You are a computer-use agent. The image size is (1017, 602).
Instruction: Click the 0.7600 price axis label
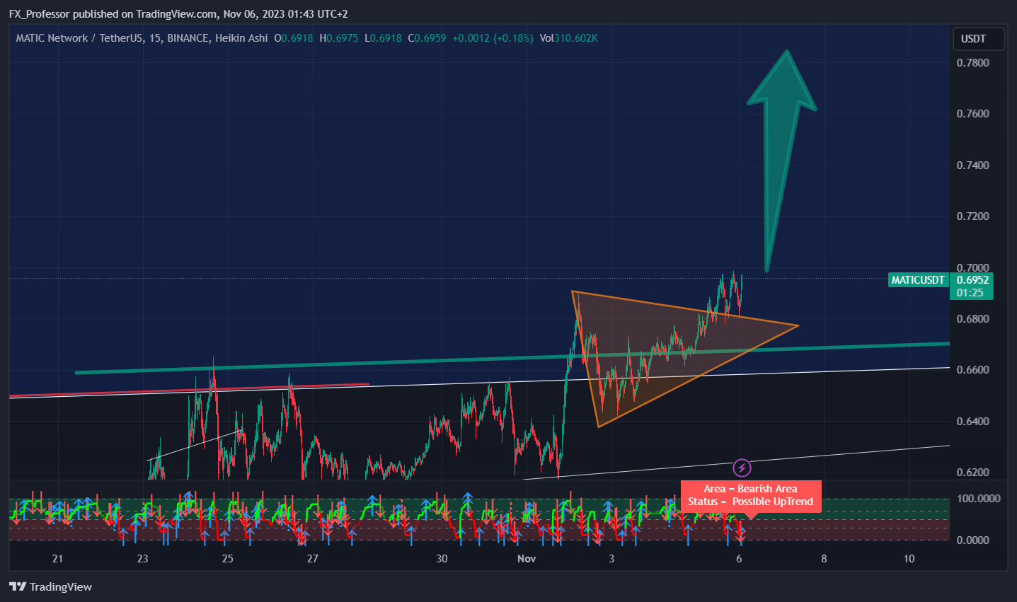pos(972,114)
